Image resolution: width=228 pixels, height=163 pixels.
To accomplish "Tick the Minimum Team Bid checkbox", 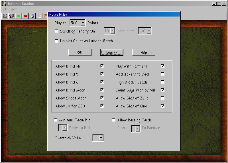I will 55,120.
